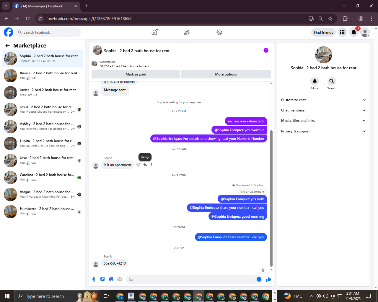Screen dimensions: 378x302
Task: Zoom indicator icon in address bar
Action: 321,19
